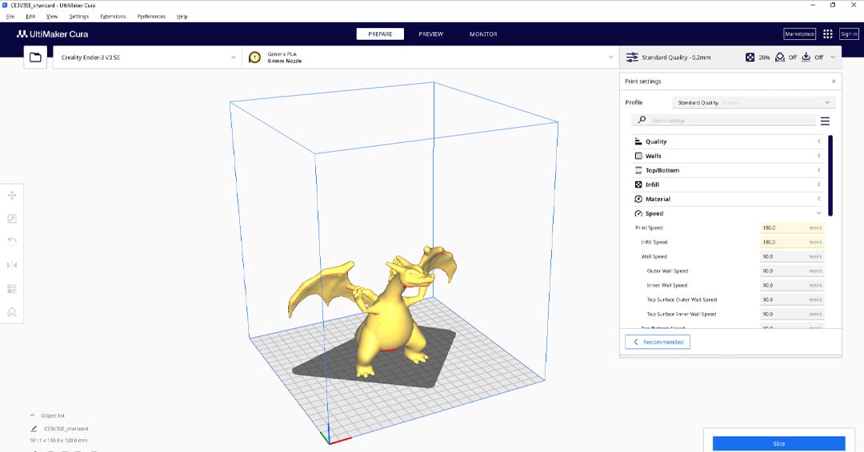This screenshot has width=864, height=452.
Task: Select the Rotate tool
Action: tap(12, 242)
